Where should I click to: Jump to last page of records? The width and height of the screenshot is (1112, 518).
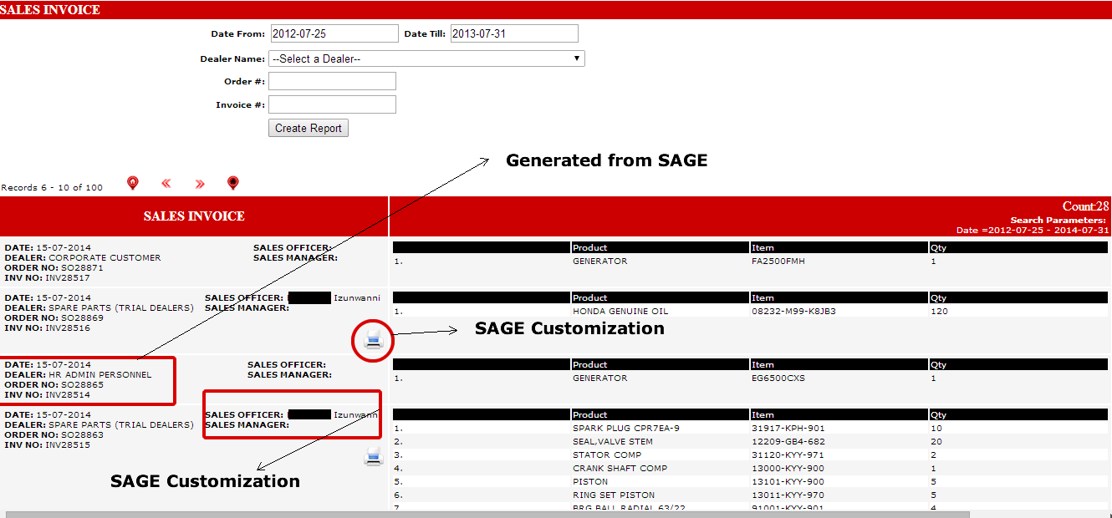click(x=233, y=183)
